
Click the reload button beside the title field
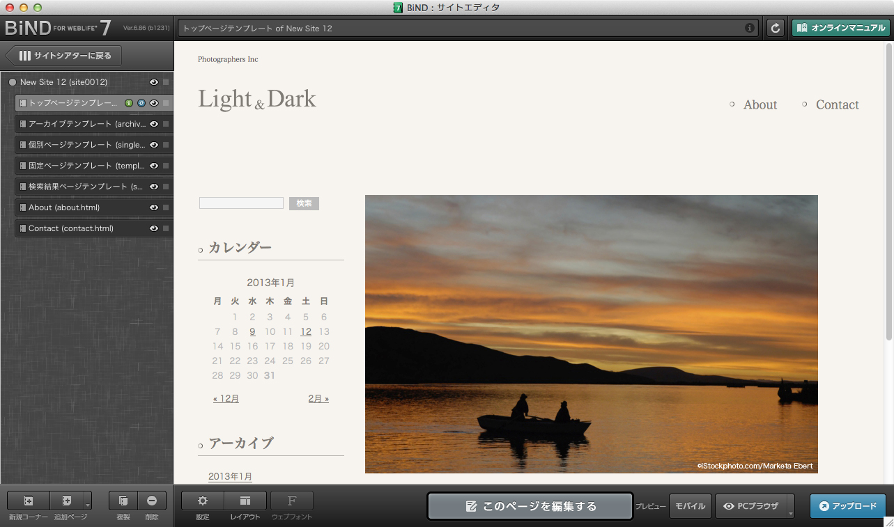click(776, 28)
